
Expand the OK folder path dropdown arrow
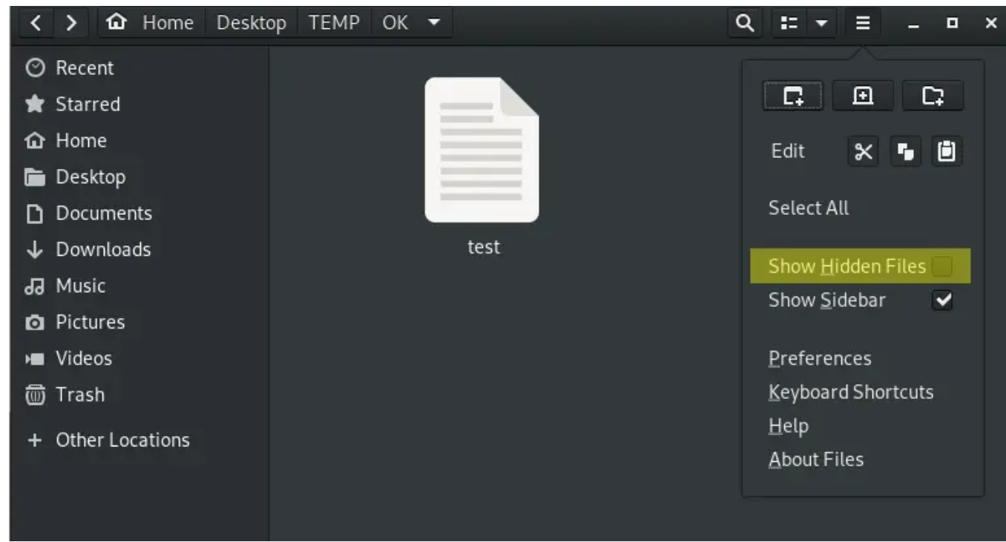[434, 23]
